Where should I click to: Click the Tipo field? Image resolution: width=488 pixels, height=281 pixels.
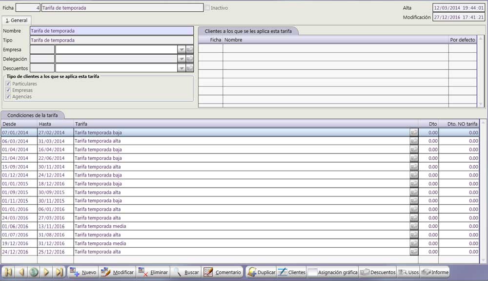pos(112,40)
